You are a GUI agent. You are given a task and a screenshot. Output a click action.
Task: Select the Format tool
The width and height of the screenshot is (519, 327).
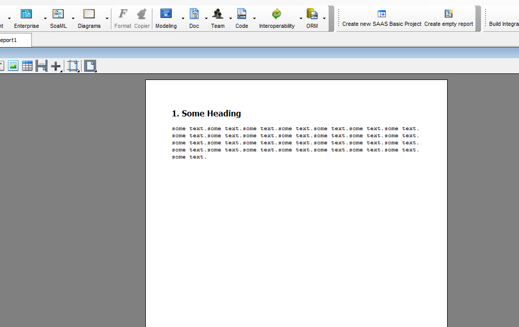[x=123, y=19]
